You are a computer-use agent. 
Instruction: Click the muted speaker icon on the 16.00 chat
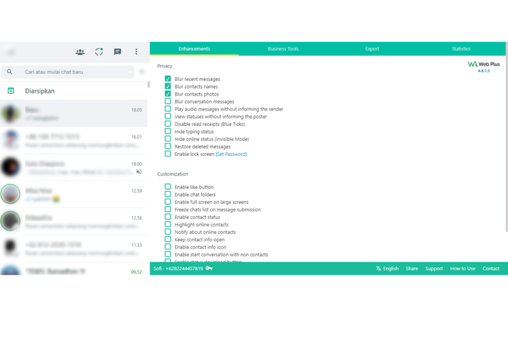point(138,172)
